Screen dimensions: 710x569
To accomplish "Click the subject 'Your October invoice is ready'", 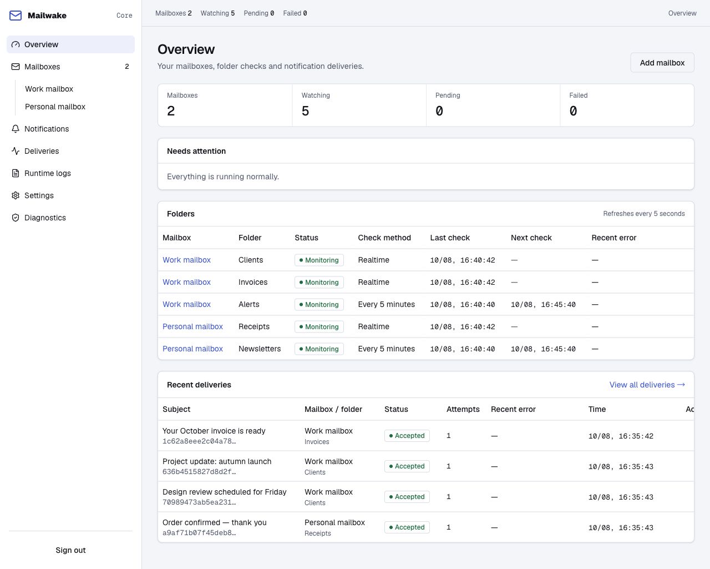I will tap(214, 431).
